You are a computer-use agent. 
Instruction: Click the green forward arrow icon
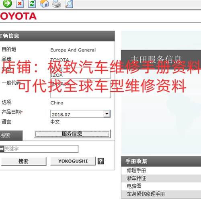tap(7, 3)
